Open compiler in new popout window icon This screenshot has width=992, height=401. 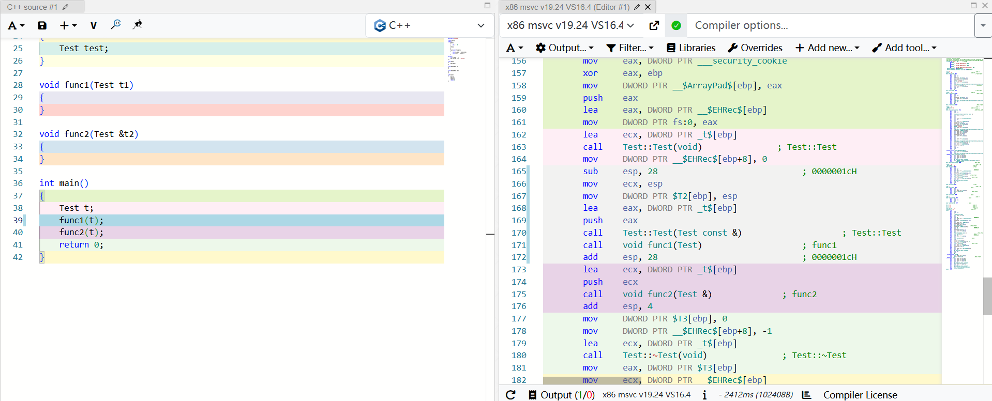click(654, 25)
